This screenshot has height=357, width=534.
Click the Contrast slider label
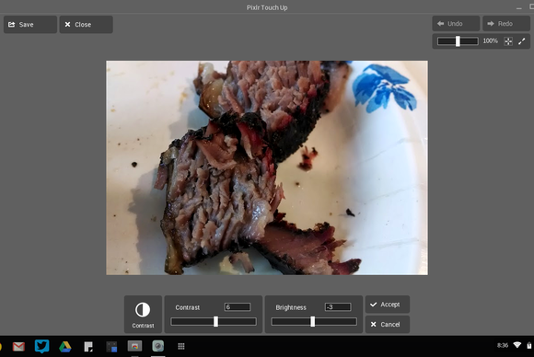(x=187, y=307)
